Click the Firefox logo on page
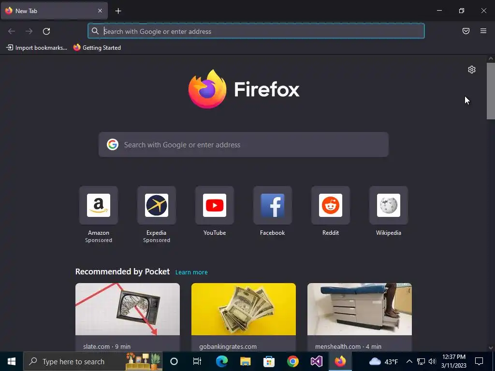 tap(244, 89)
